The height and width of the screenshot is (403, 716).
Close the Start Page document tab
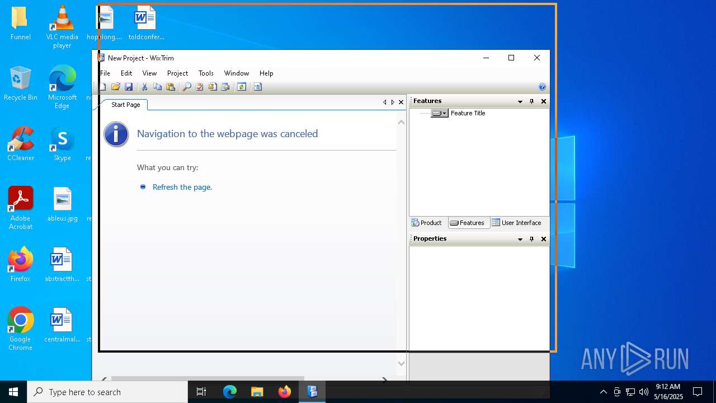[x=401, y=102]
